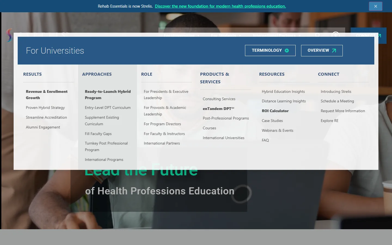
Task: Open Post-Professional Programs link
Action: coord(226,118)
